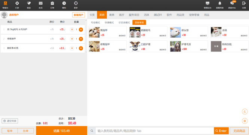Image resolution: width=249 pixels, height=135 pixels.
Task: Open the 更多 more icon
Action: (x=76, y=5)
